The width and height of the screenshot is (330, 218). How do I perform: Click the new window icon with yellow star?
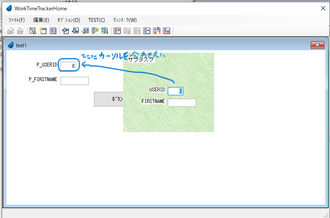coord(43,30)
